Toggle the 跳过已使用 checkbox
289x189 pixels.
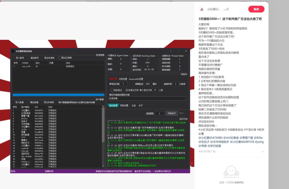(x=60, y=58)
